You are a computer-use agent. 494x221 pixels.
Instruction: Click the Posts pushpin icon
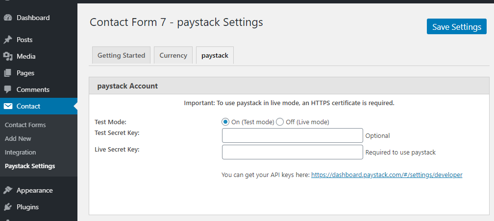coord(8,40)
